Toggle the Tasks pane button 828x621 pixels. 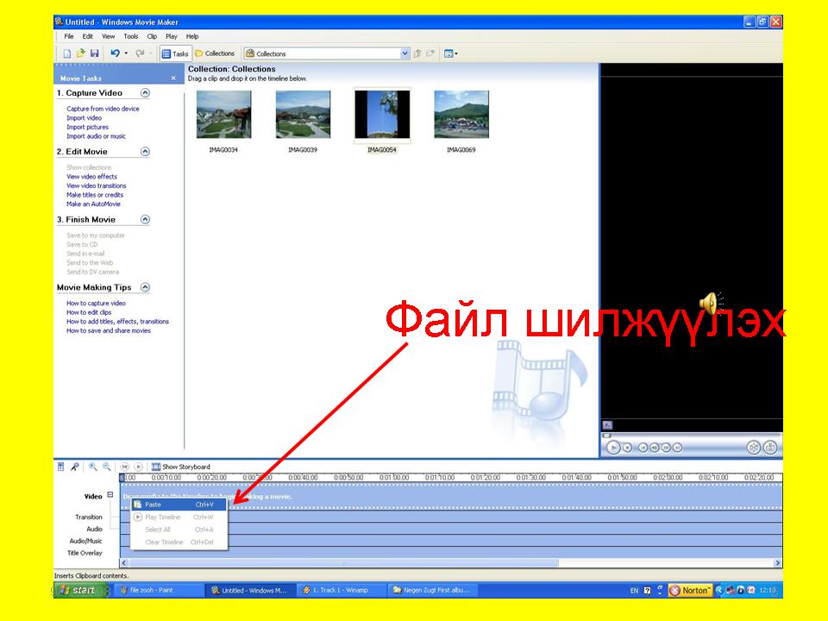175,53
